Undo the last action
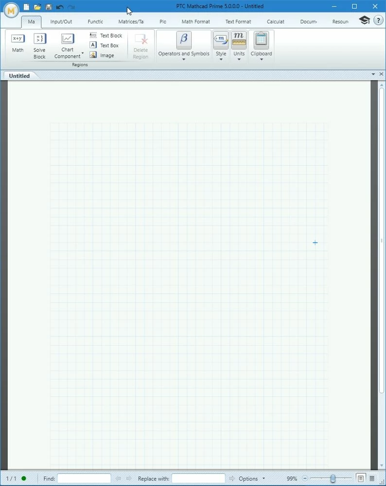This screenshot has width=386, height=486. point(60,7)
